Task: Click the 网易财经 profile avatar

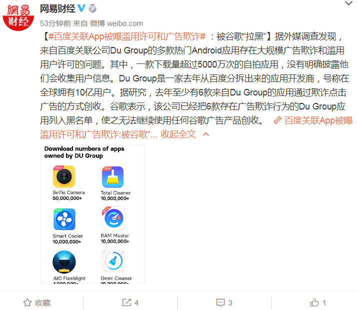Action: pyautogui.click(x=18, y=15)
